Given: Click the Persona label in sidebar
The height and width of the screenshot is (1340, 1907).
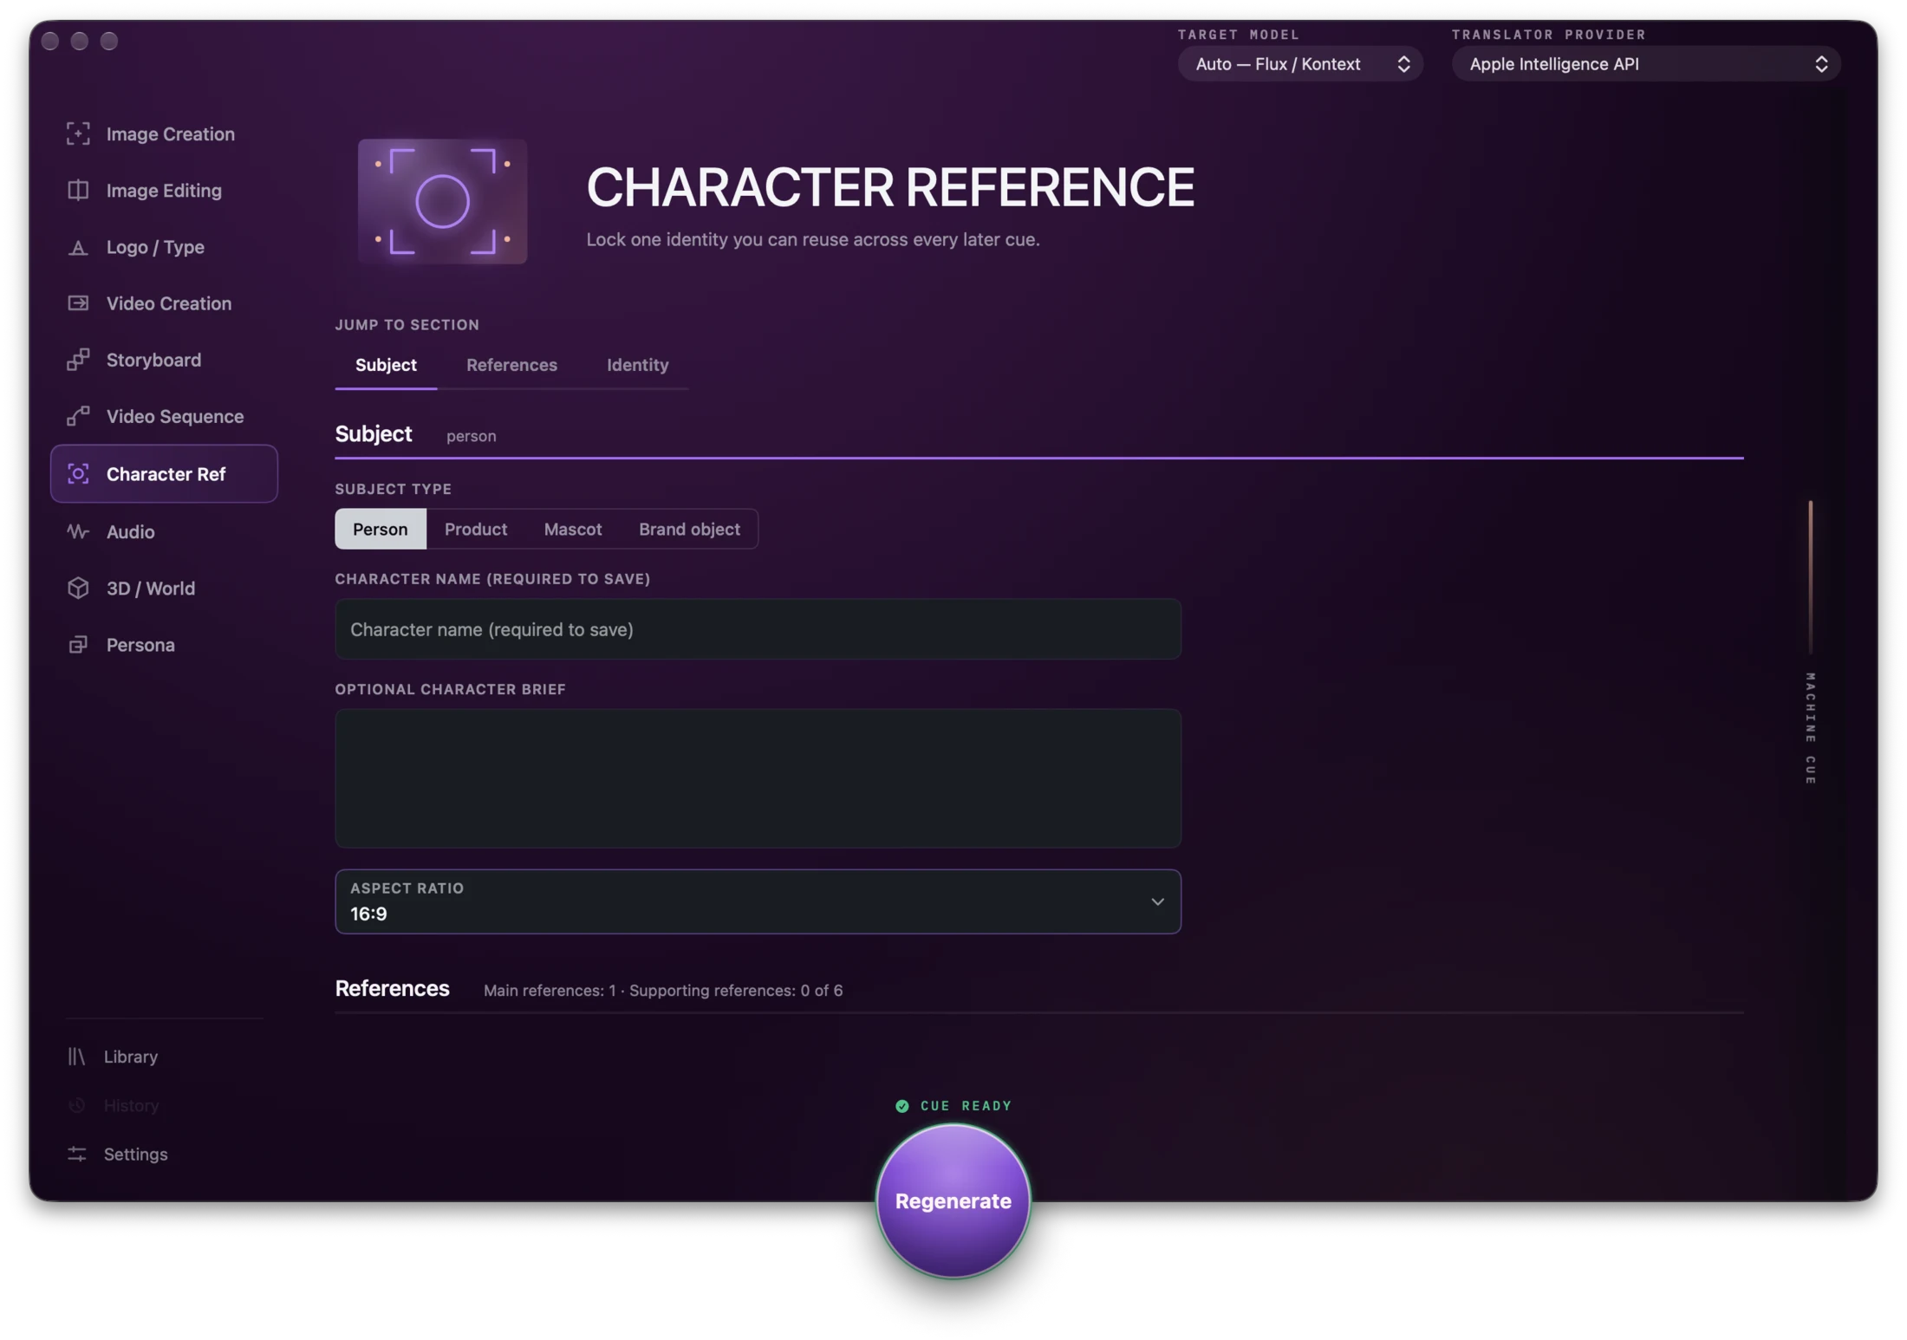Looking at the screenshot, I should 140,645.
